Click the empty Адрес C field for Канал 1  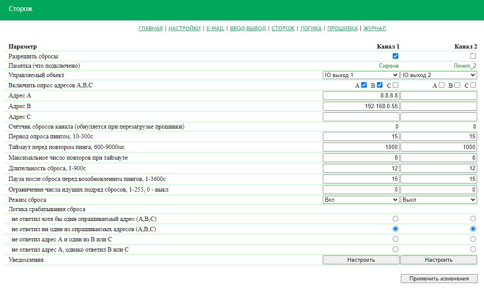click(x=361, y=117)
